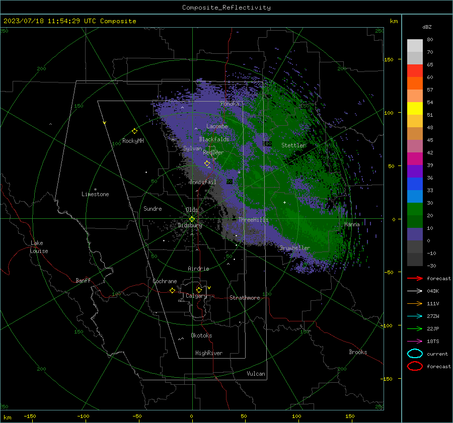The image size is (453, 423).
Task: Select the magenta 18TS arrow icon
Action: point(415,342)
